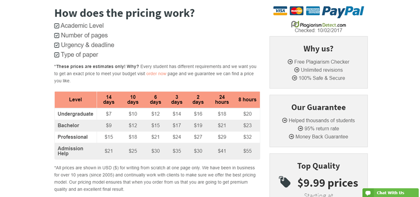This screenshot has height=197, width=420.
Task: Click the Academic Level checkbox icon
Action: pyautogui.click(x=56, y=26)
